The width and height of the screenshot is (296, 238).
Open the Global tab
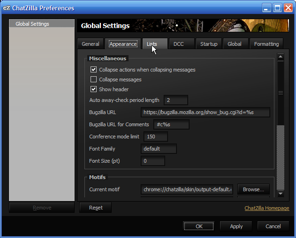[235, 44]
